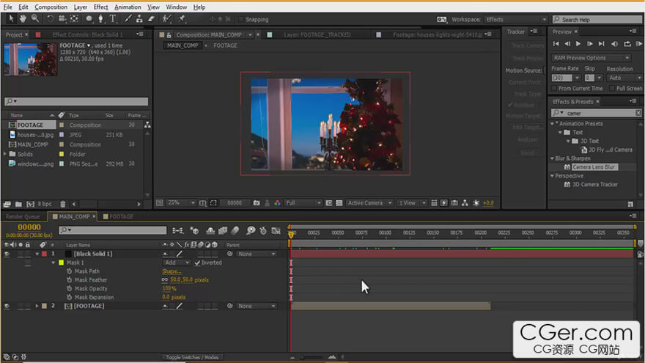Select Camera Lens Blur effect
The image size is (645, 363).
click(x=593, y=167)
